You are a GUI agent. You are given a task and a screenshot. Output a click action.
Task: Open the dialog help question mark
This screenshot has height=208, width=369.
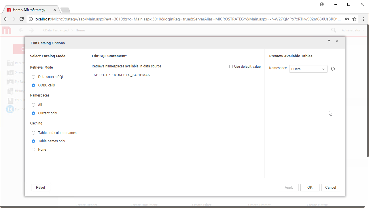coord(329,41)
